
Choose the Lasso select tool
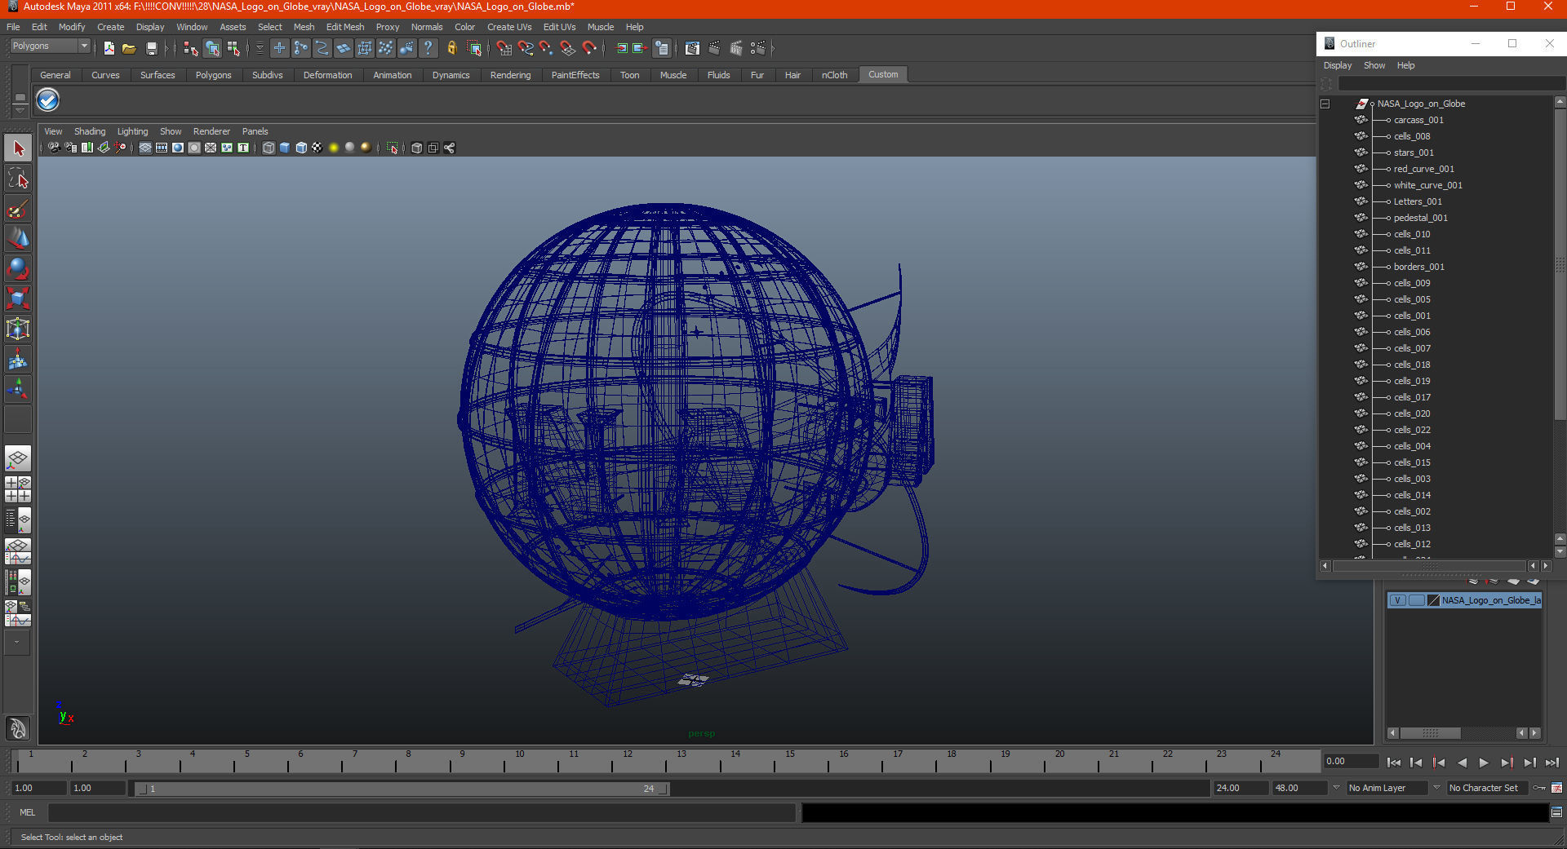(x=18, y=179)
